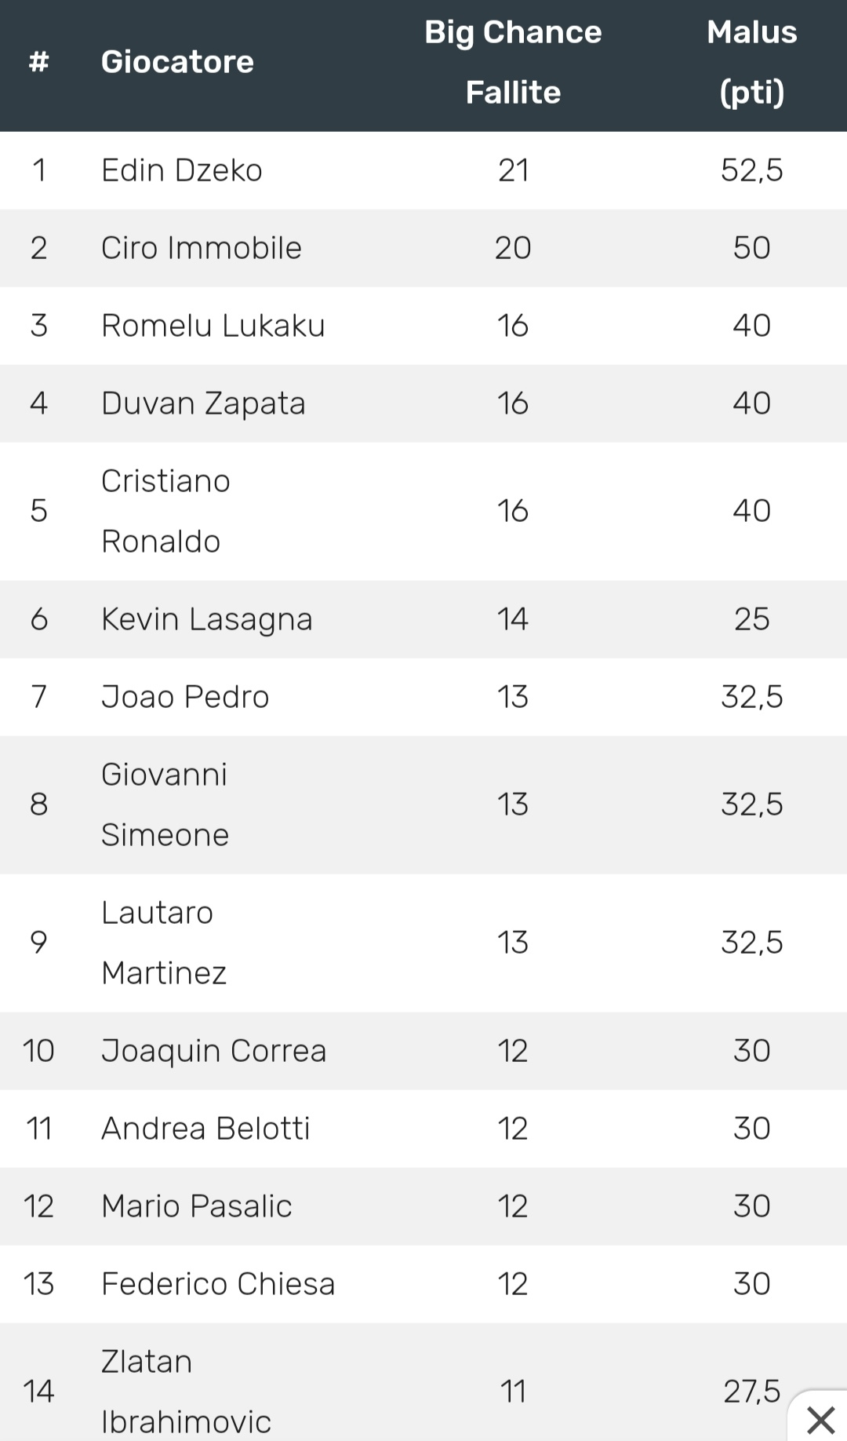Image resolution: width=847 pixels, height=1441 pixels.
Task: Tap on Ciro Immobile player name
Action: pos(202,248)
